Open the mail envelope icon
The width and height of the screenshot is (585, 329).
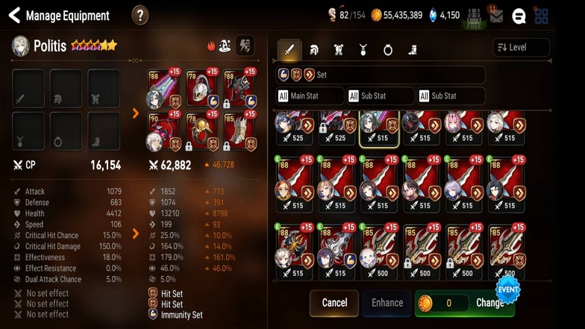[496, 16]
